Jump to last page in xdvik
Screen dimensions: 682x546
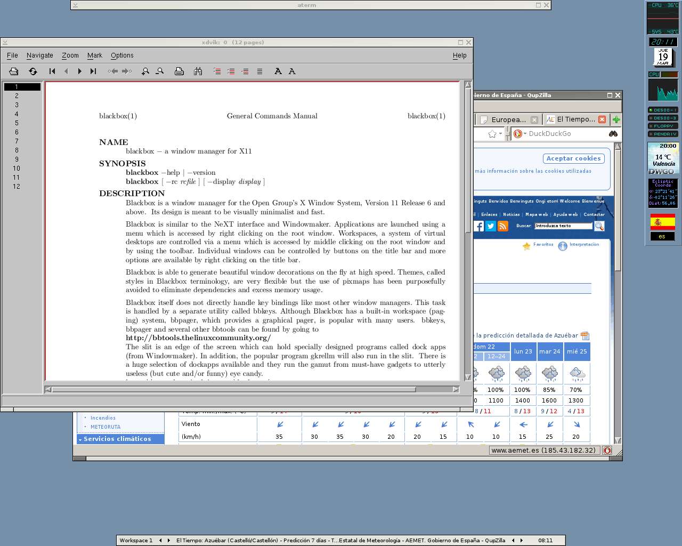[93, 71]
